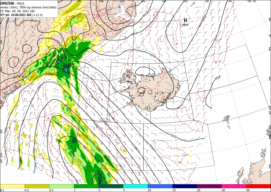Pick the cyan 5–10 mm legend swatch

[x=135, y=186]
